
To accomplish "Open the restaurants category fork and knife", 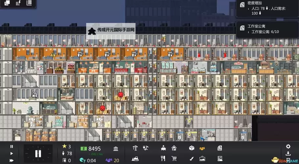I will (x=163, y=158).
